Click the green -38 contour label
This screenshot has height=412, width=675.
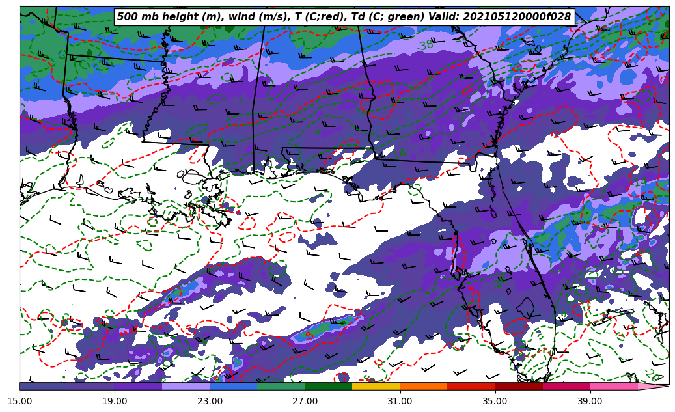tap(426, 46)
